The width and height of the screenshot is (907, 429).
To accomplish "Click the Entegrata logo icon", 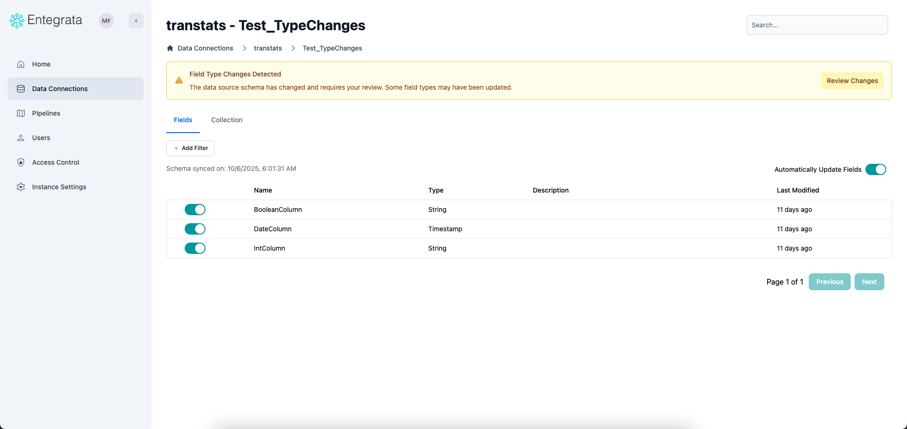I will pyautogui.click(x=17, y=20).
